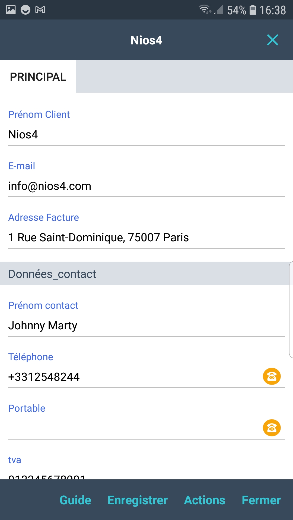
Task: Tap the battery icon in the status bar
Action: (x=253, y=10)
